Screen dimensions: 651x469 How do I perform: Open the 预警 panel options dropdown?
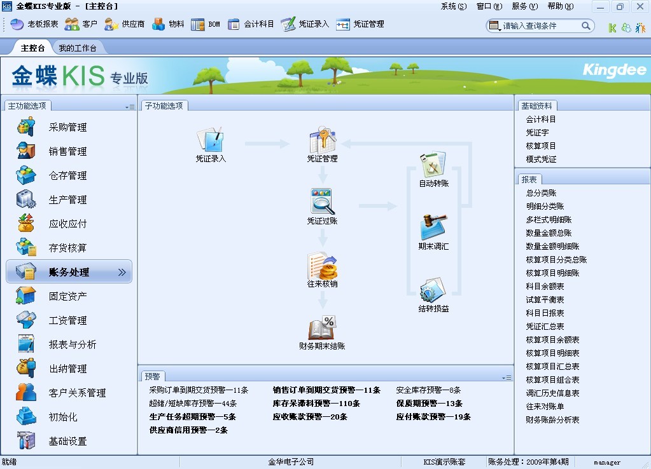click(507, 377)
